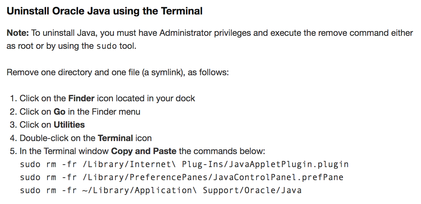Click 'Double-click on the' text in step 4

click(57, 138)
